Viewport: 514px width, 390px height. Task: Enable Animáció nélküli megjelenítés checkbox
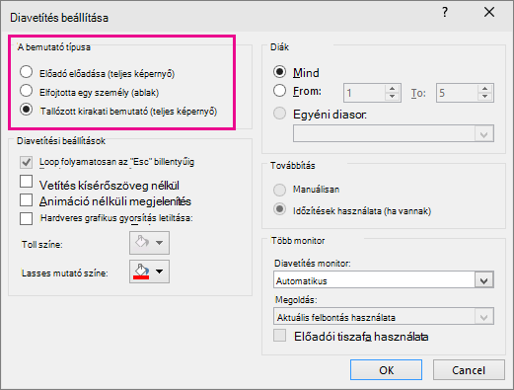[26, 199]
